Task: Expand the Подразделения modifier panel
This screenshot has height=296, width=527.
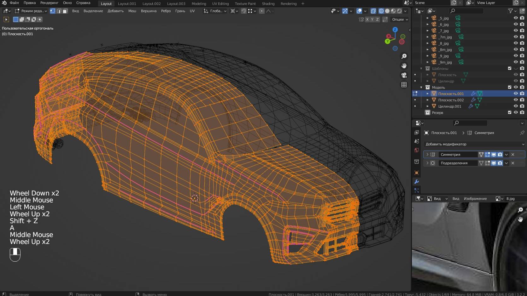Action: point(428,163)
